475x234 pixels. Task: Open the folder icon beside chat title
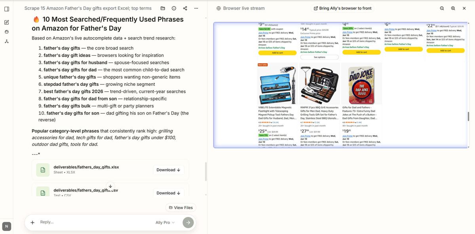163,8
